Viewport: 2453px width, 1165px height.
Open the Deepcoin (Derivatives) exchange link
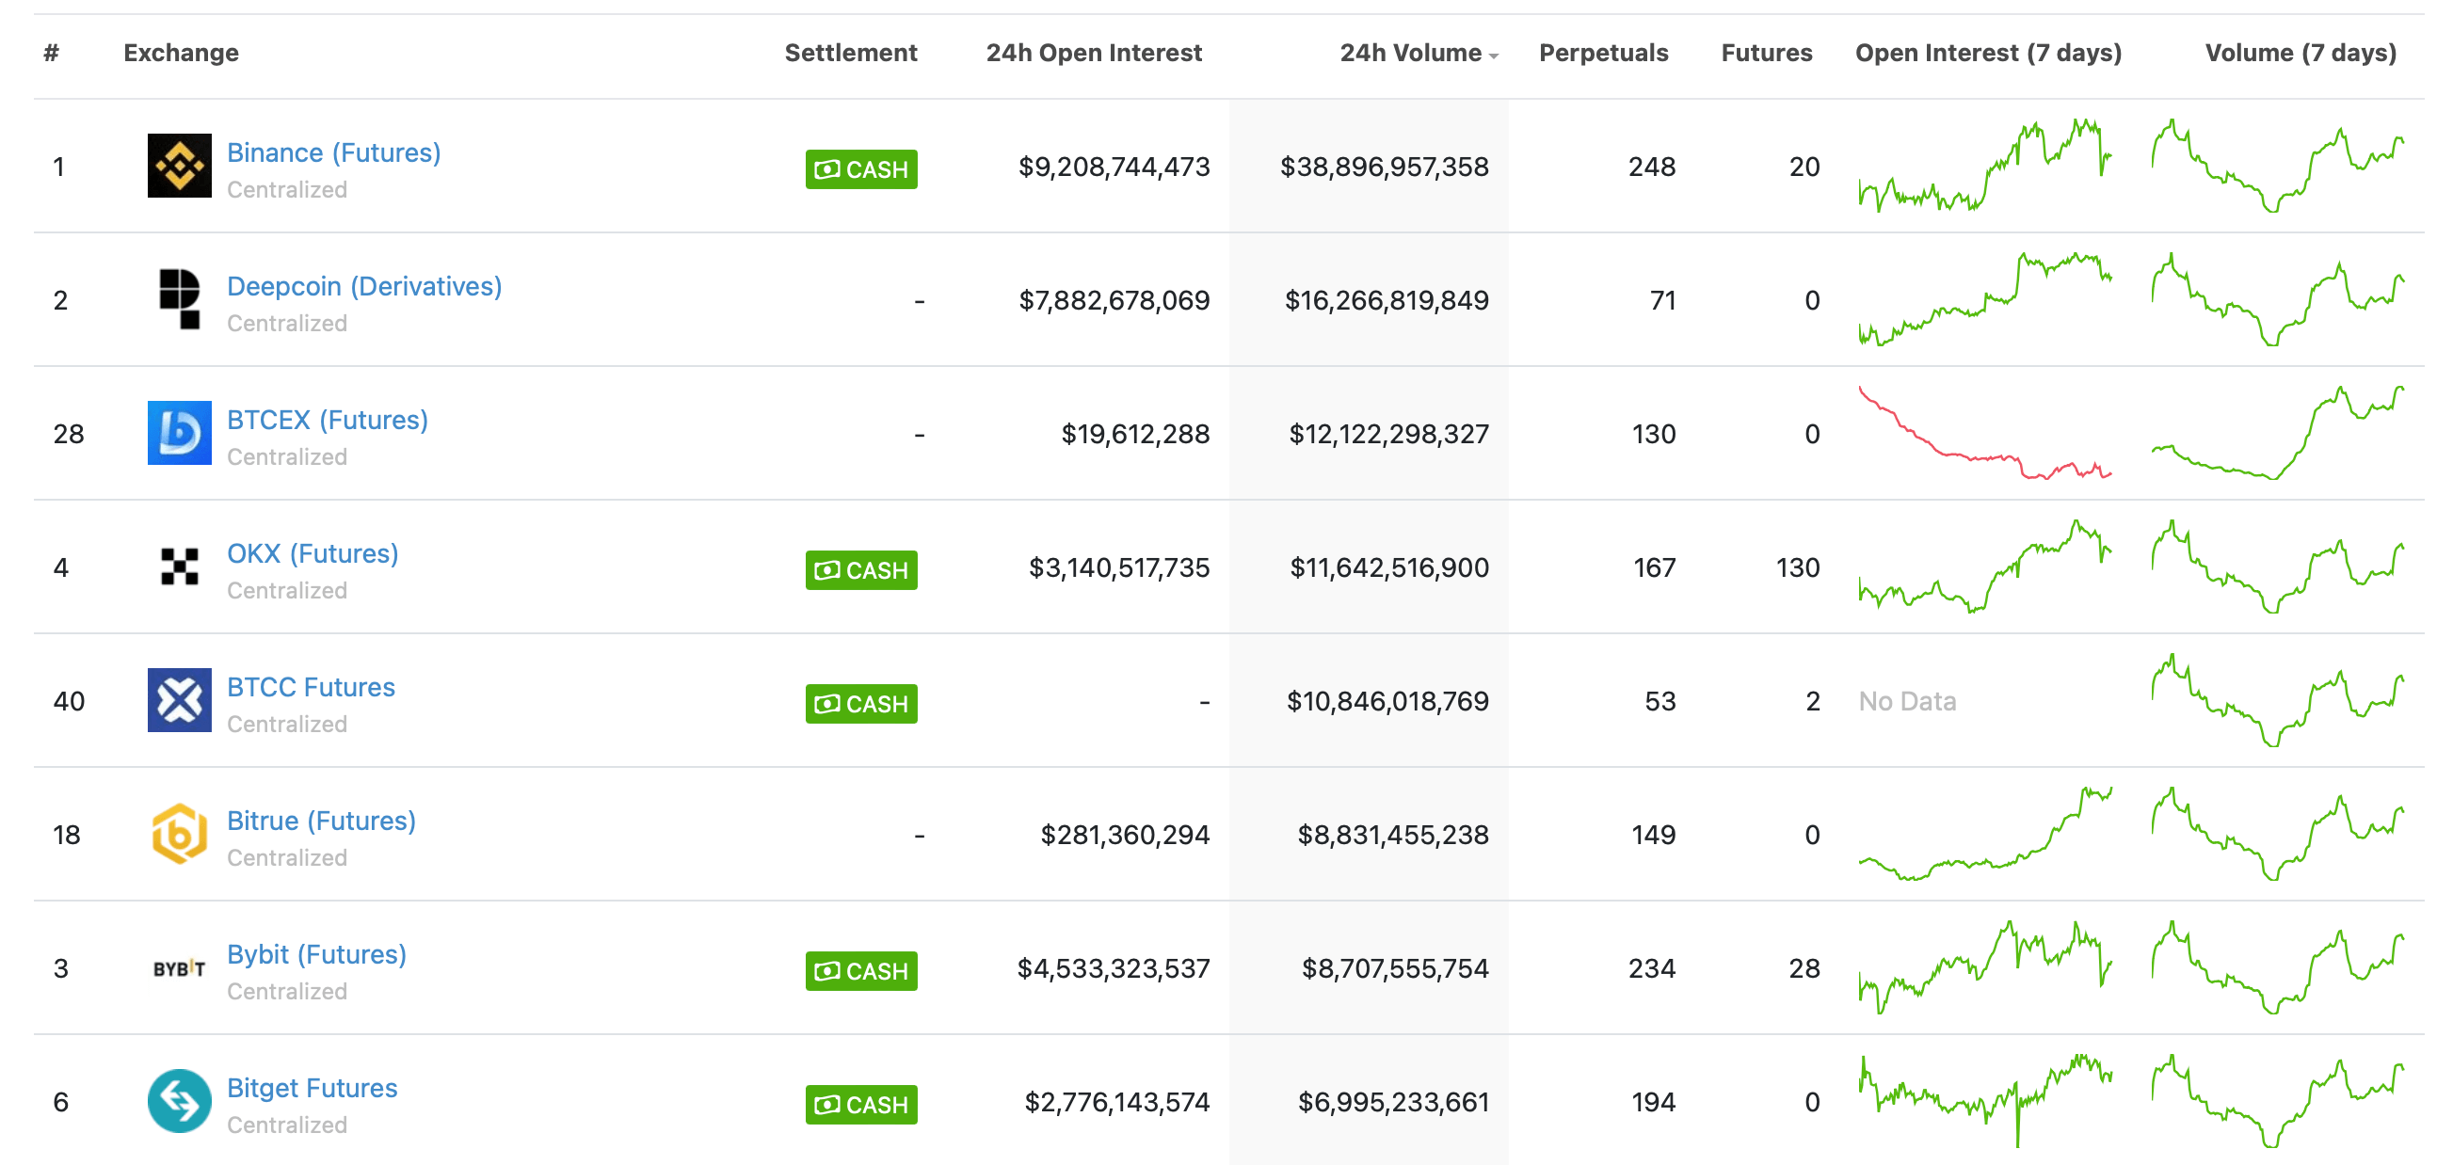pyautogui.click(x=364, y=285)
